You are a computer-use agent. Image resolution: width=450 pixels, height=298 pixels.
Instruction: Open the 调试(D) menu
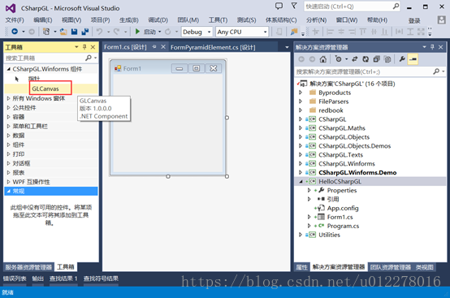[x=158, y=20]
